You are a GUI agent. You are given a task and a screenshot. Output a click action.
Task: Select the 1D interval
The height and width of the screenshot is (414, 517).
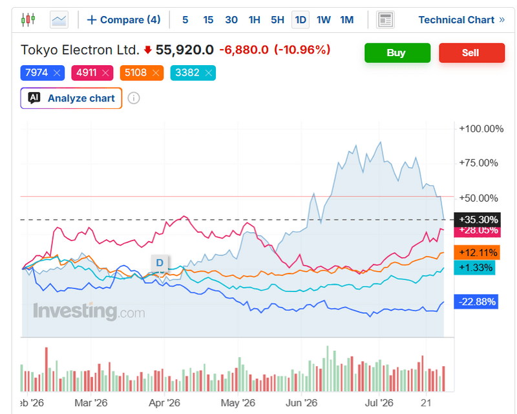click(x=301, y=20)
